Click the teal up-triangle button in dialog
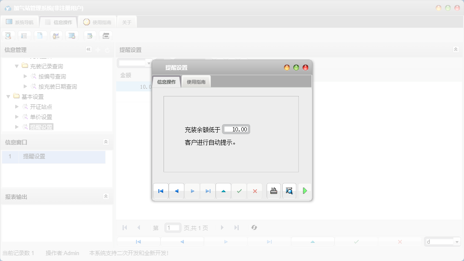 223,191
